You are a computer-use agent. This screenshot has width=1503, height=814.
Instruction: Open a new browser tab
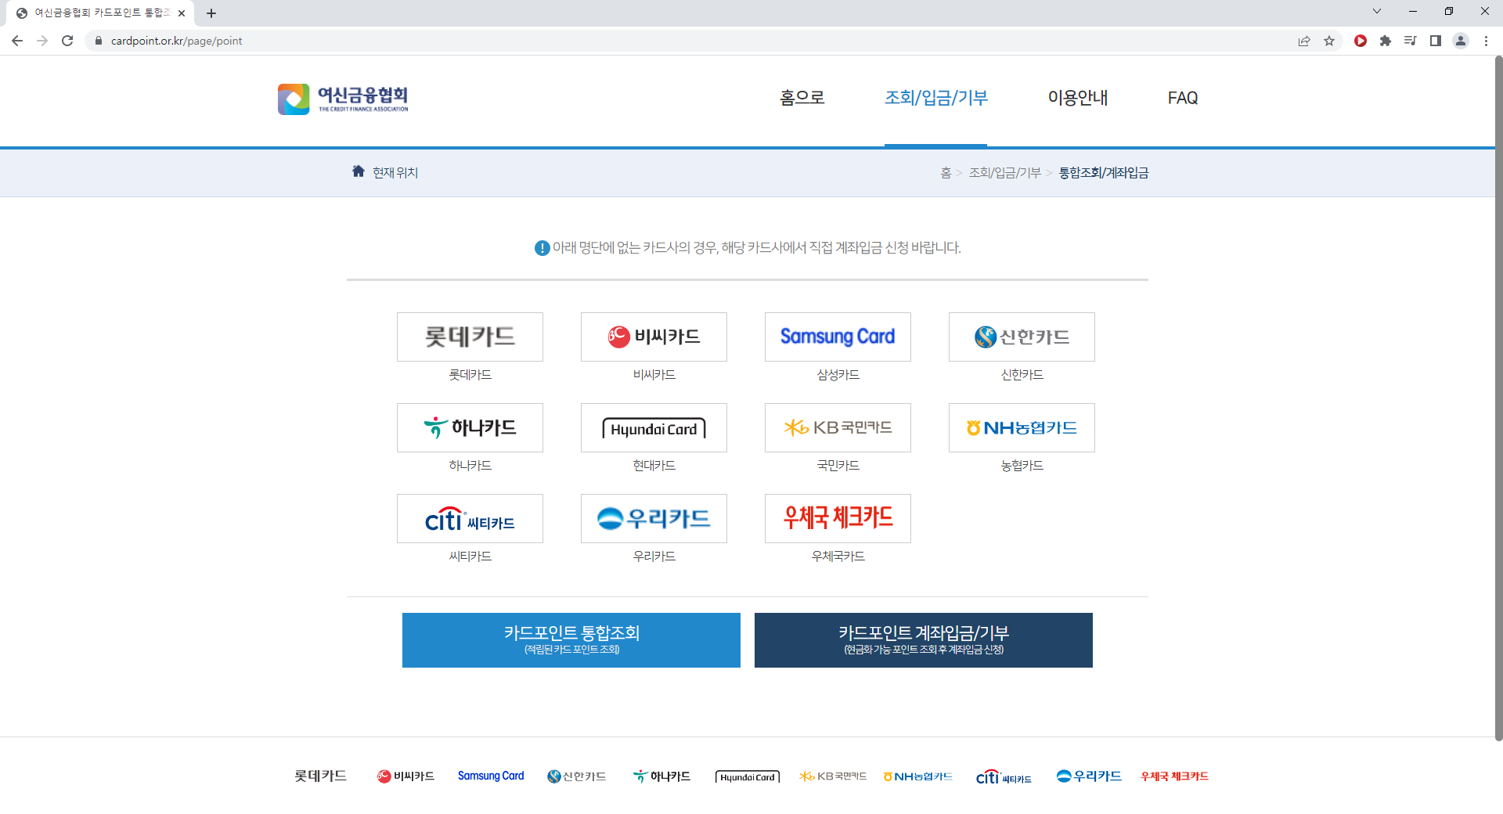pyautogui.click(x=211, y=13)
